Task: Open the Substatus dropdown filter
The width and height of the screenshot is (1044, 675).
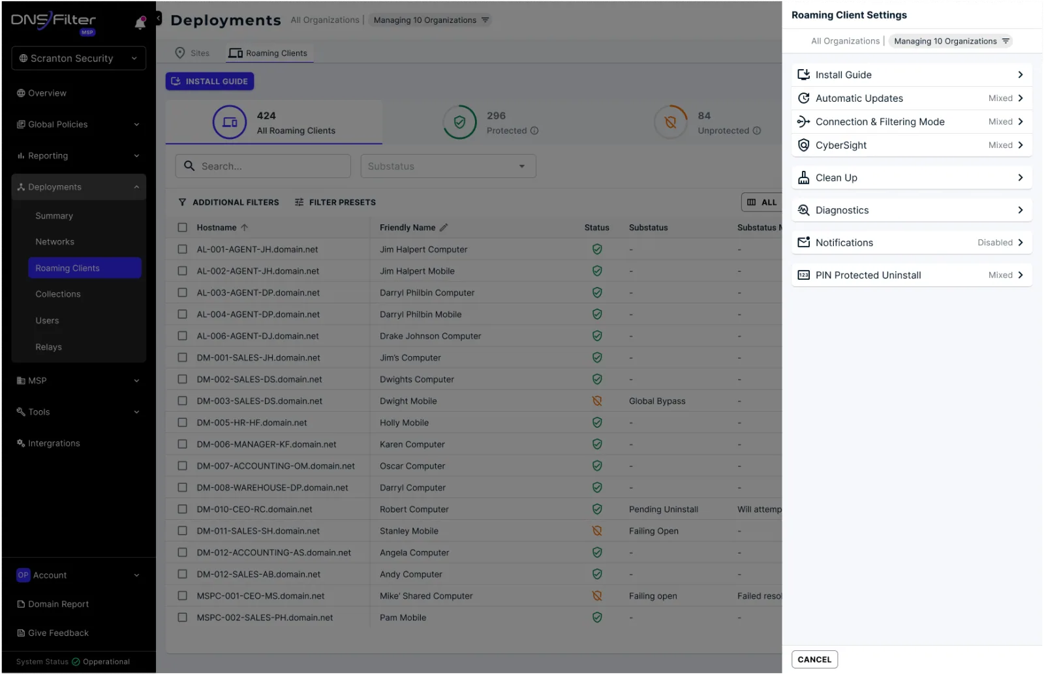Action: 448,166
